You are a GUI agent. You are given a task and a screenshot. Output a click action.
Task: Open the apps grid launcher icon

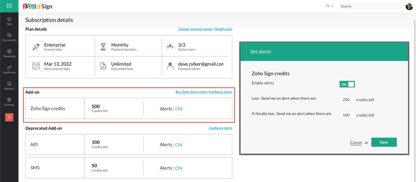(x=9, y=6)
